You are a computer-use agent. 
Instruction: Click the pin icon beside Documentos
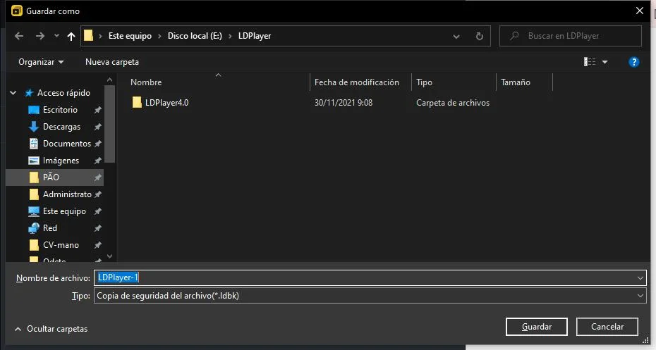(97, 144)
